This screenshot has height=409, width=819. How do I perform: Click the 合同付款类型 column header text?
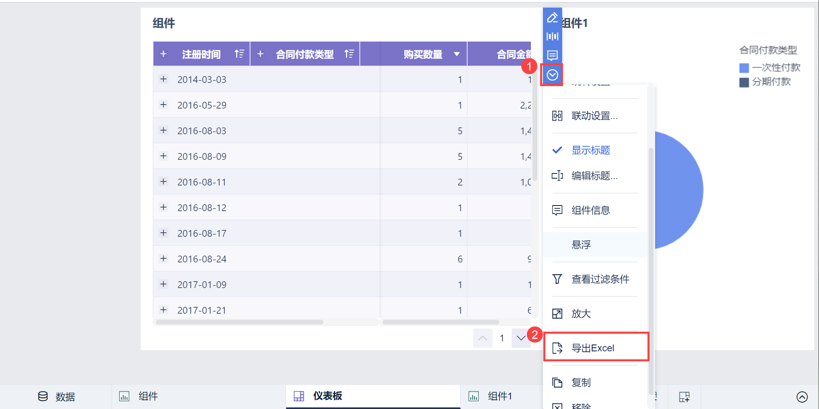[x=305, y=54]
